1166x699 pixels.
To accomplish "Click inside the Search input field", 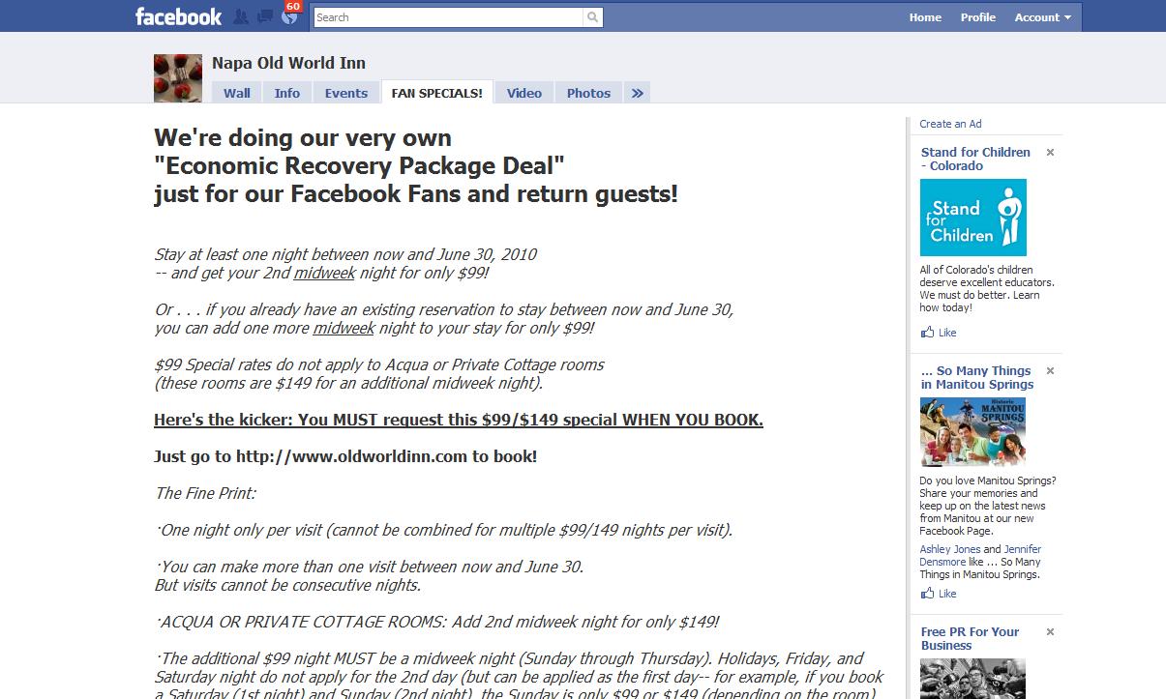I will (x=449, y=17).
